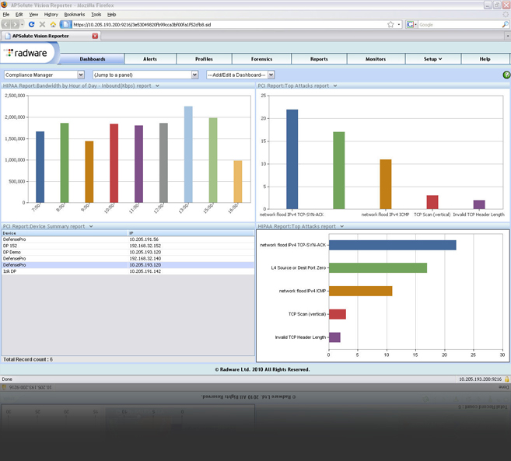
Task: Click the Google search input field
Action: point(460,24)
